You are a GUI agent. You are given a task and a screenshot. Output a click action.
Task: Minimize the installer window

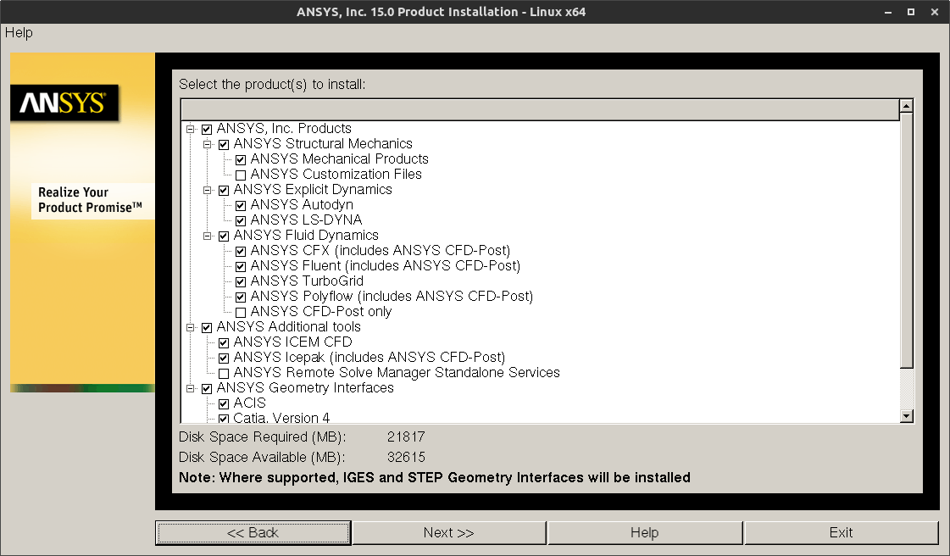coord(888,12)
